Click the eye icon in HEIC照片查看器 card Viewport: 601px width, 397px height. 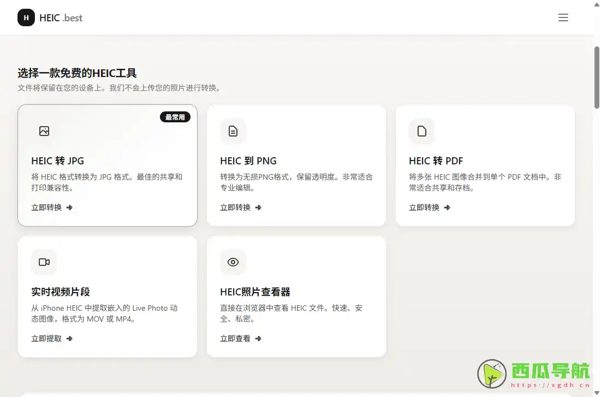233,262
